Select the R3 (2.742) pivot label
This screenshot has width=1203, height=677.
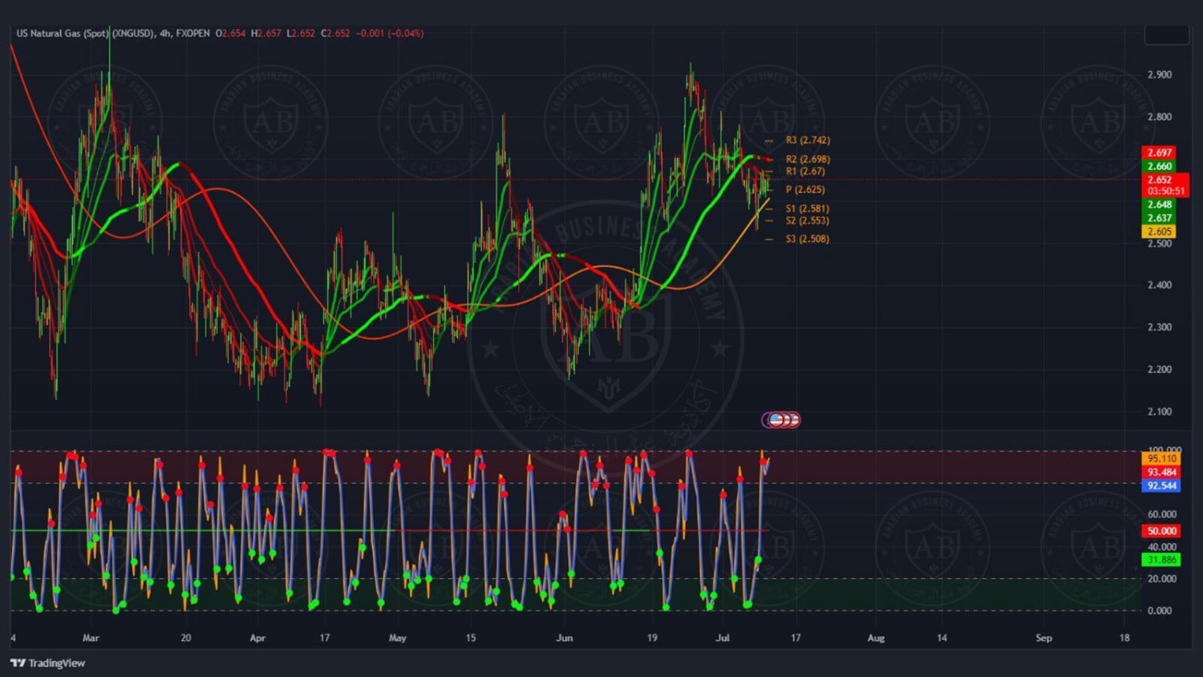click(x=807, y=140)
